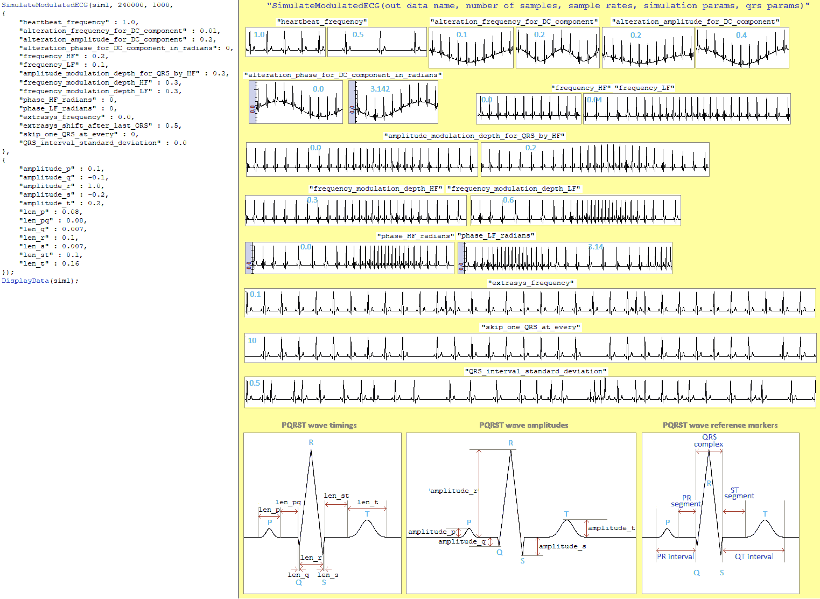Open the frequency modulation depth 0.6 plot
Viewport: 820px width, 599px height.
(575, 210)
